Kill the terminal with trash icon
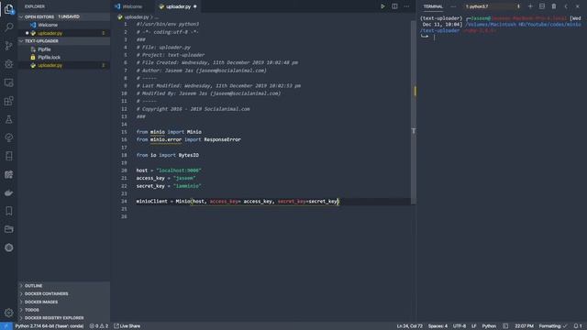The height and width of the screenshot is (330, 587). [x=554, y=6]
